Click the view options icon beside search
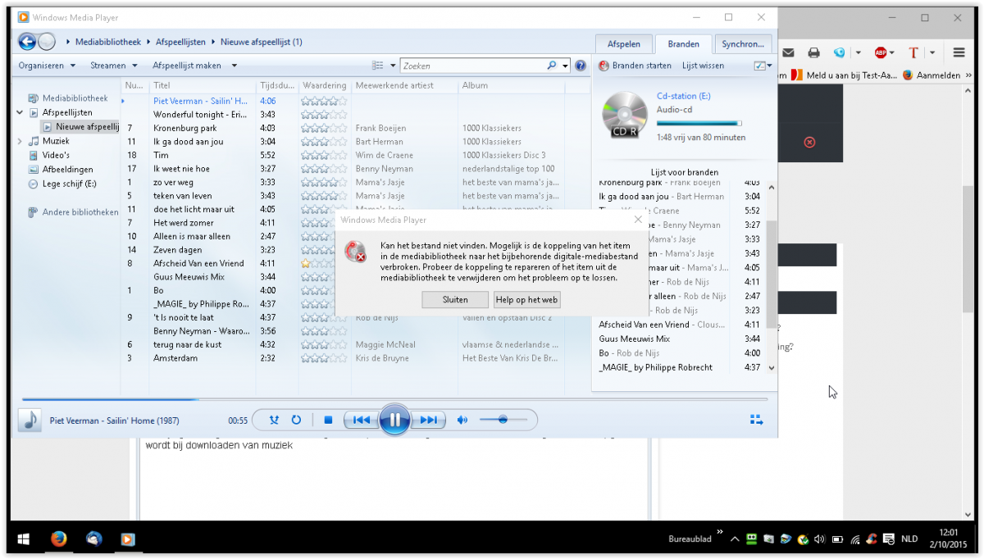The image size is (984, 559). [x=377, y=66]
